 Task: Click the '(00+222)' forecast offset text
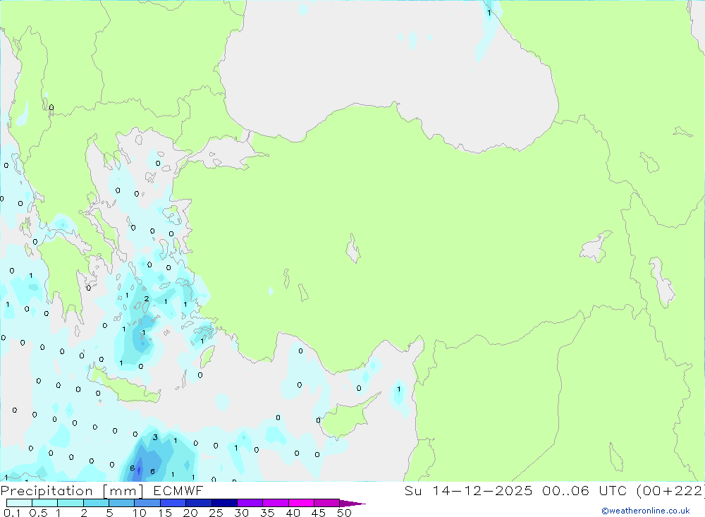[x=670, y=490]
